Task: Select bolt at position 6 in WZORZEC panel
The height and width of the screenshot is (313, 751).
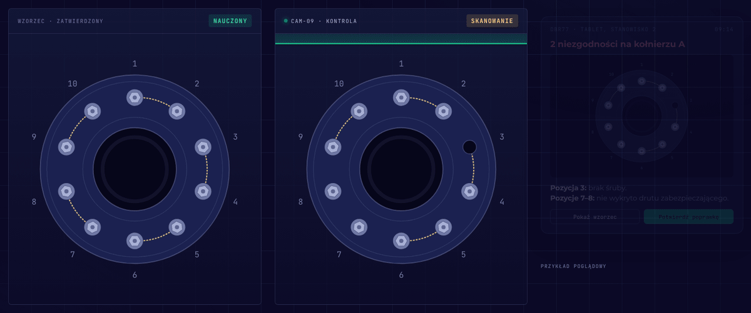Action: (x=135, y=241)
